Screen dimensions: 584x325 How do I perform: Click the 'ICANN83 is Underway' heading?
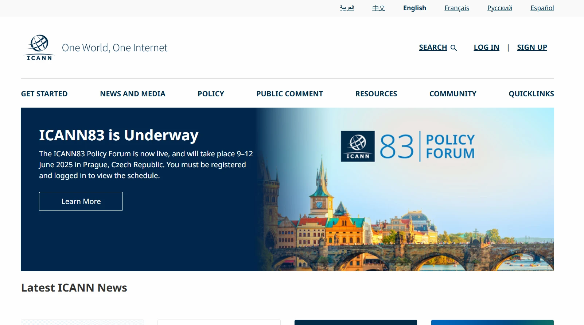pos(119,135)
